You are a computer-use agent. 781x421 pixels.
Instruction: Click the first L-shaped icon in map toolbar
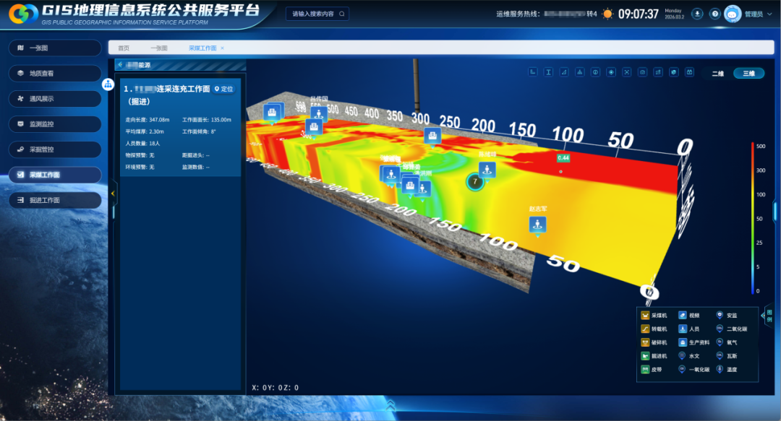pos(533,72)
